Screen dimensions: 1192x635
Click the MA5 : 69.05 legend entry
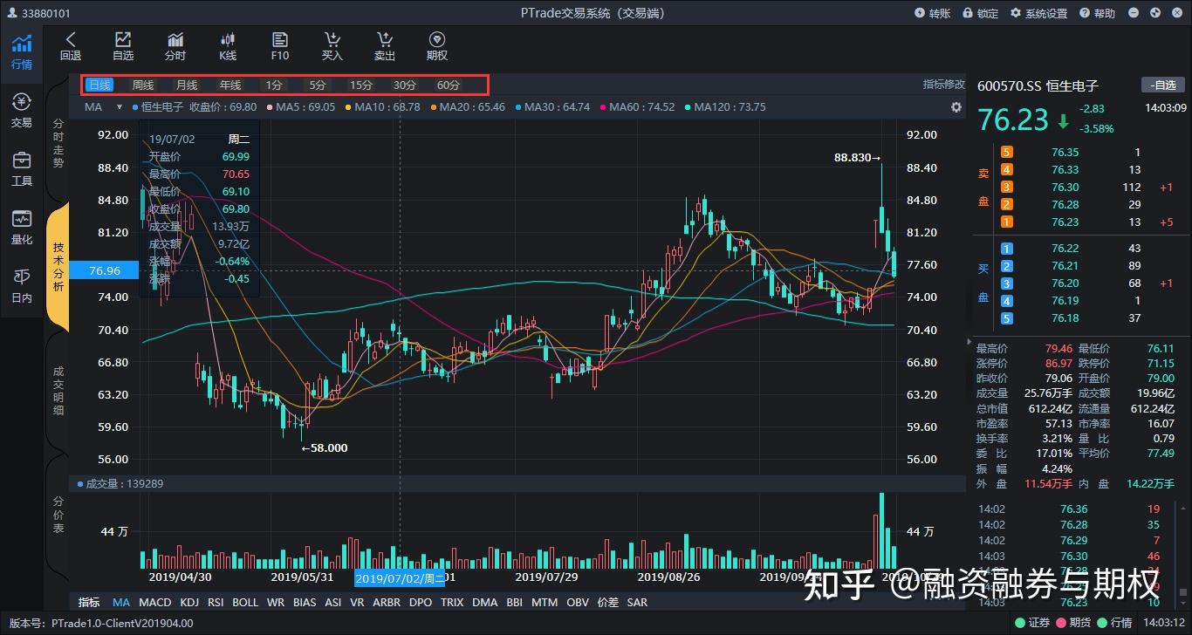click(302, 106)
